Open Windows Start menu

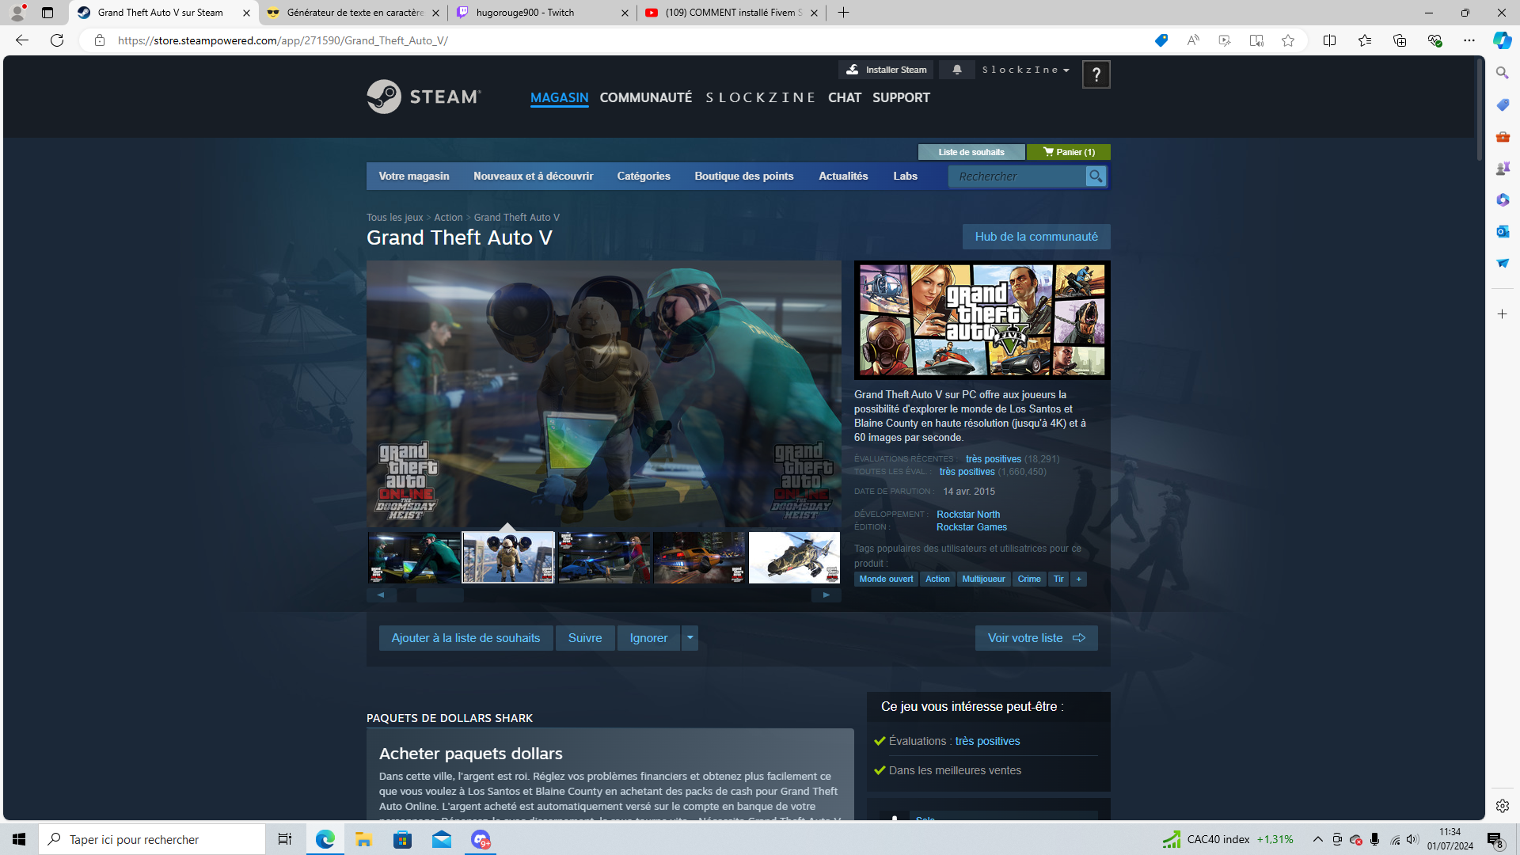pos(19,839)
